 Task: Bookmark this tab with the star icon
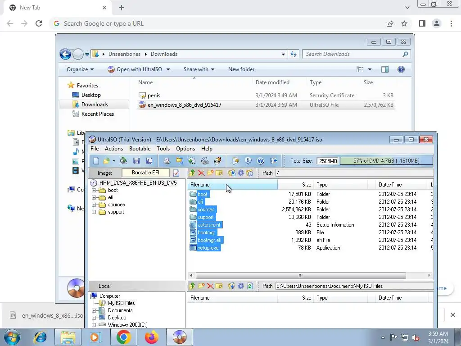coord(404,23)
